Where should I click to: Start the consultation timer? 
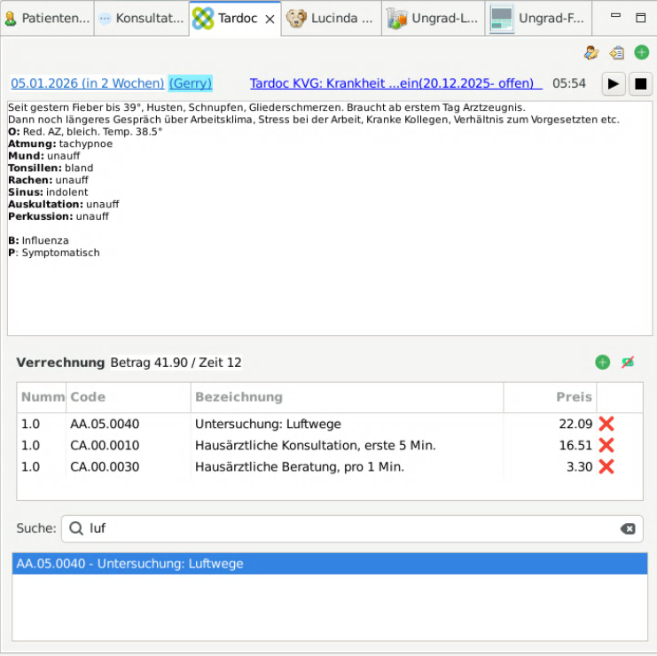coord(613,84)
